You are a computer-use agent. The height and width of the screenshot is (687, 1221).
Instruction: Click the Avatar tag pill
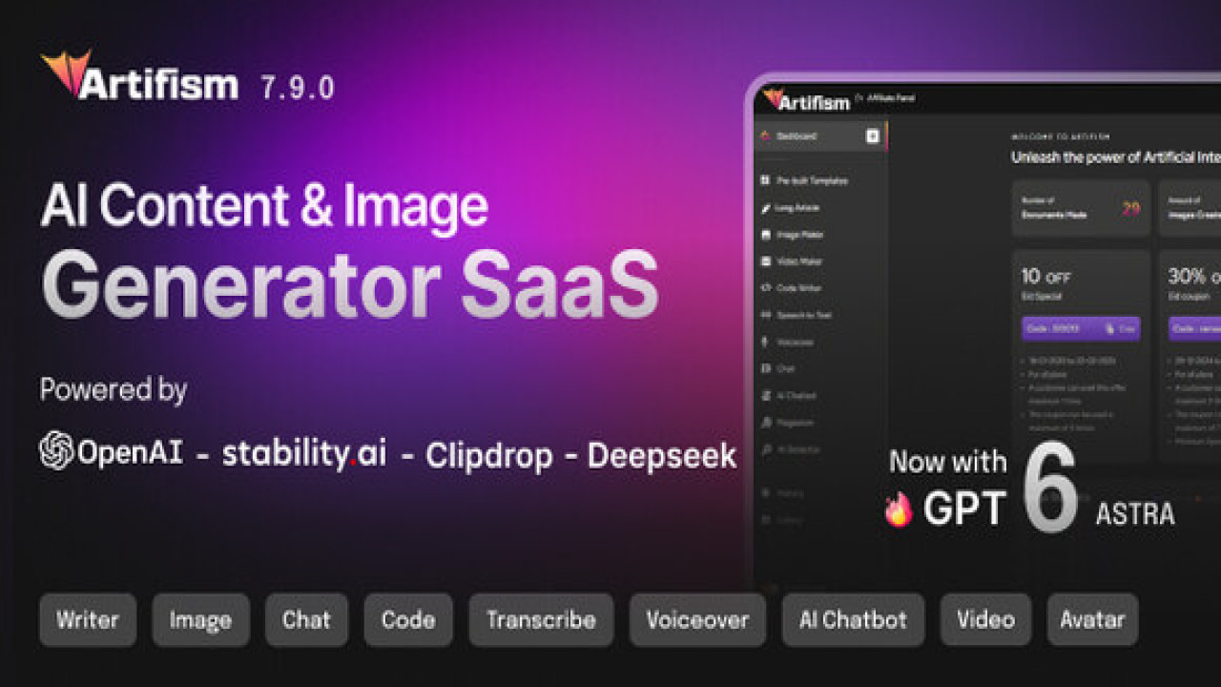1092,620
